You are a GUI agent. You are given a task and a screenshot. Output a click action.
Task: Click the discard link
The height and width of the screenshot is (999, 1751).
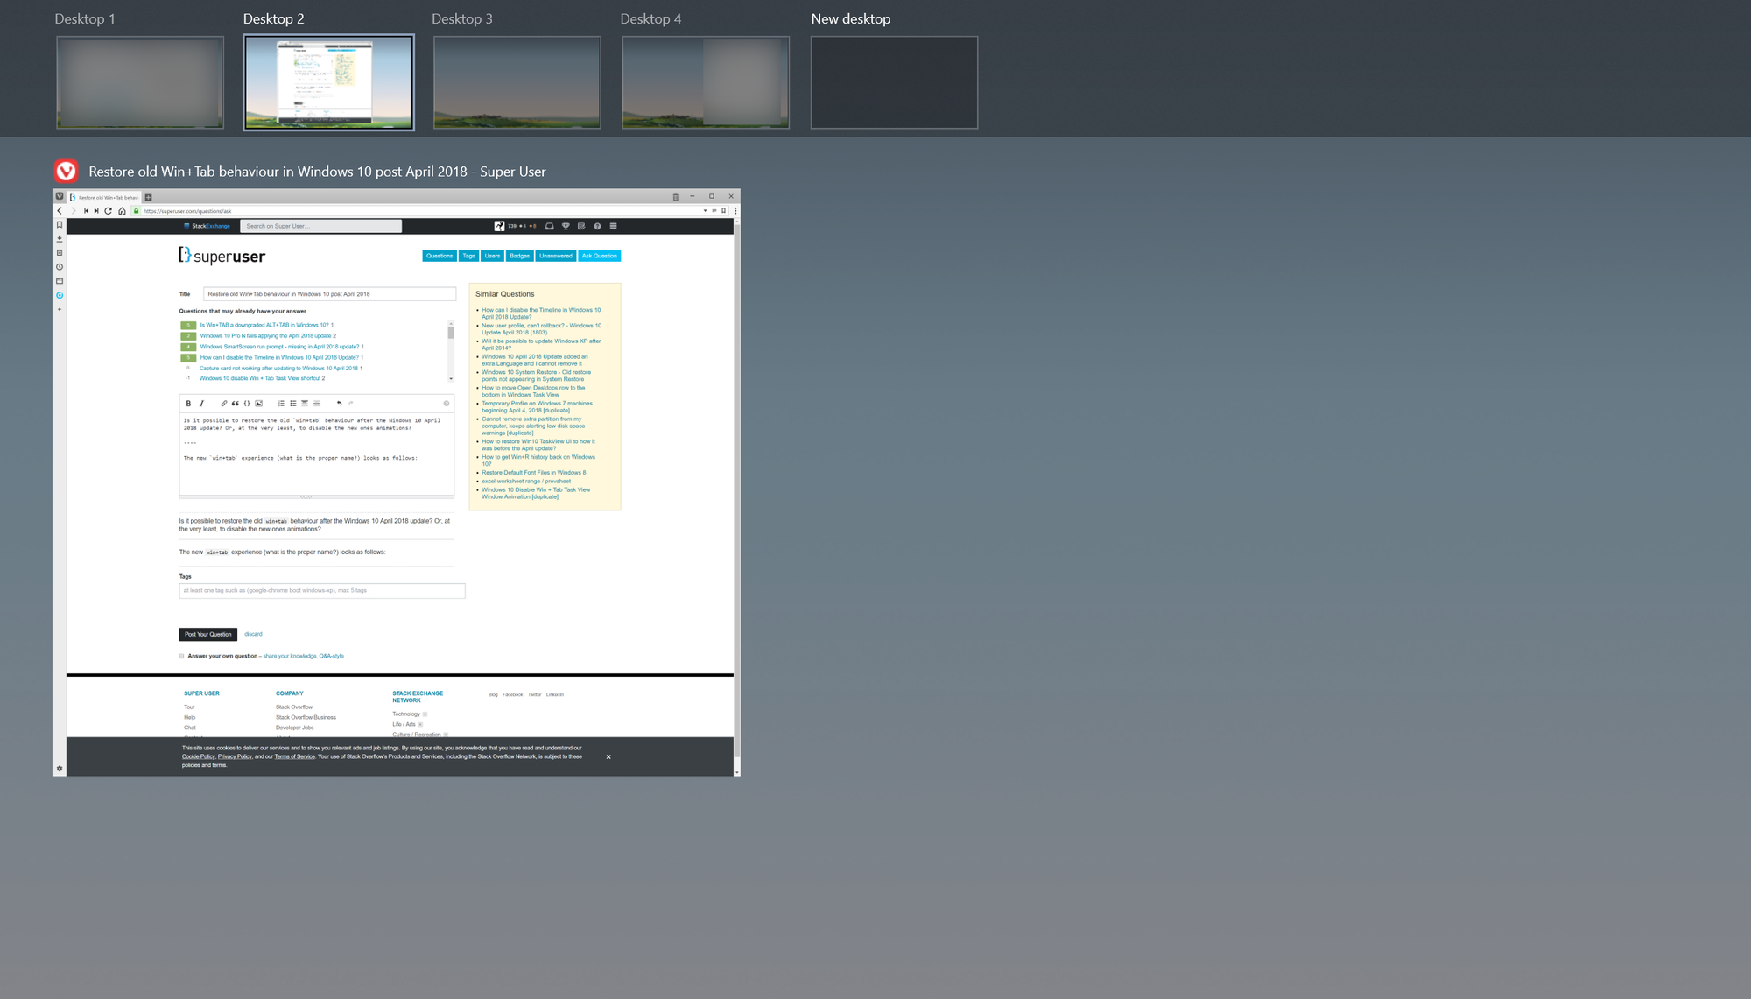[253, 634]
